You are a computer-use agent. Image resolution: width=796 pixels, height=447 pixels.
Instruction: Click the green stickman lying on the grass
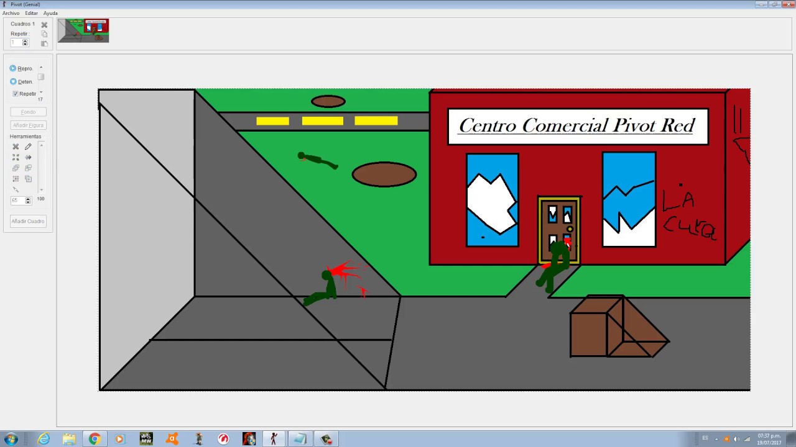[x=317, y=161]
